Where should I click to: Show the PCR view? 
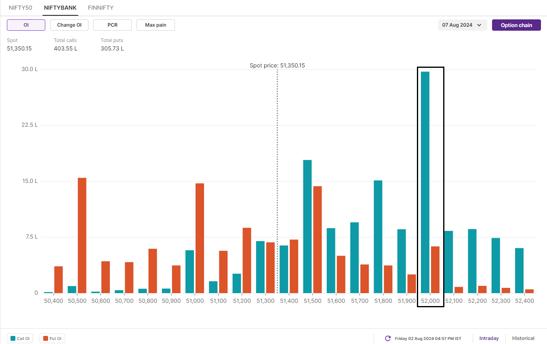pos(112,25)
